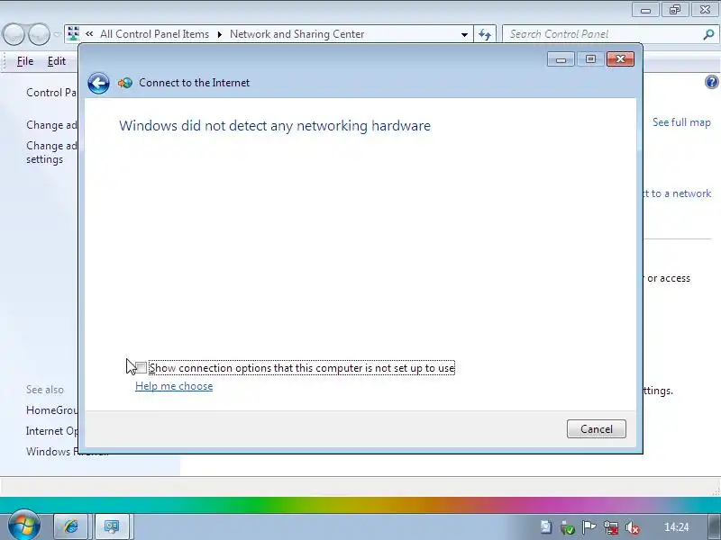Open HomeGroup in See also

pyautogui.click(x=52, y=410)
